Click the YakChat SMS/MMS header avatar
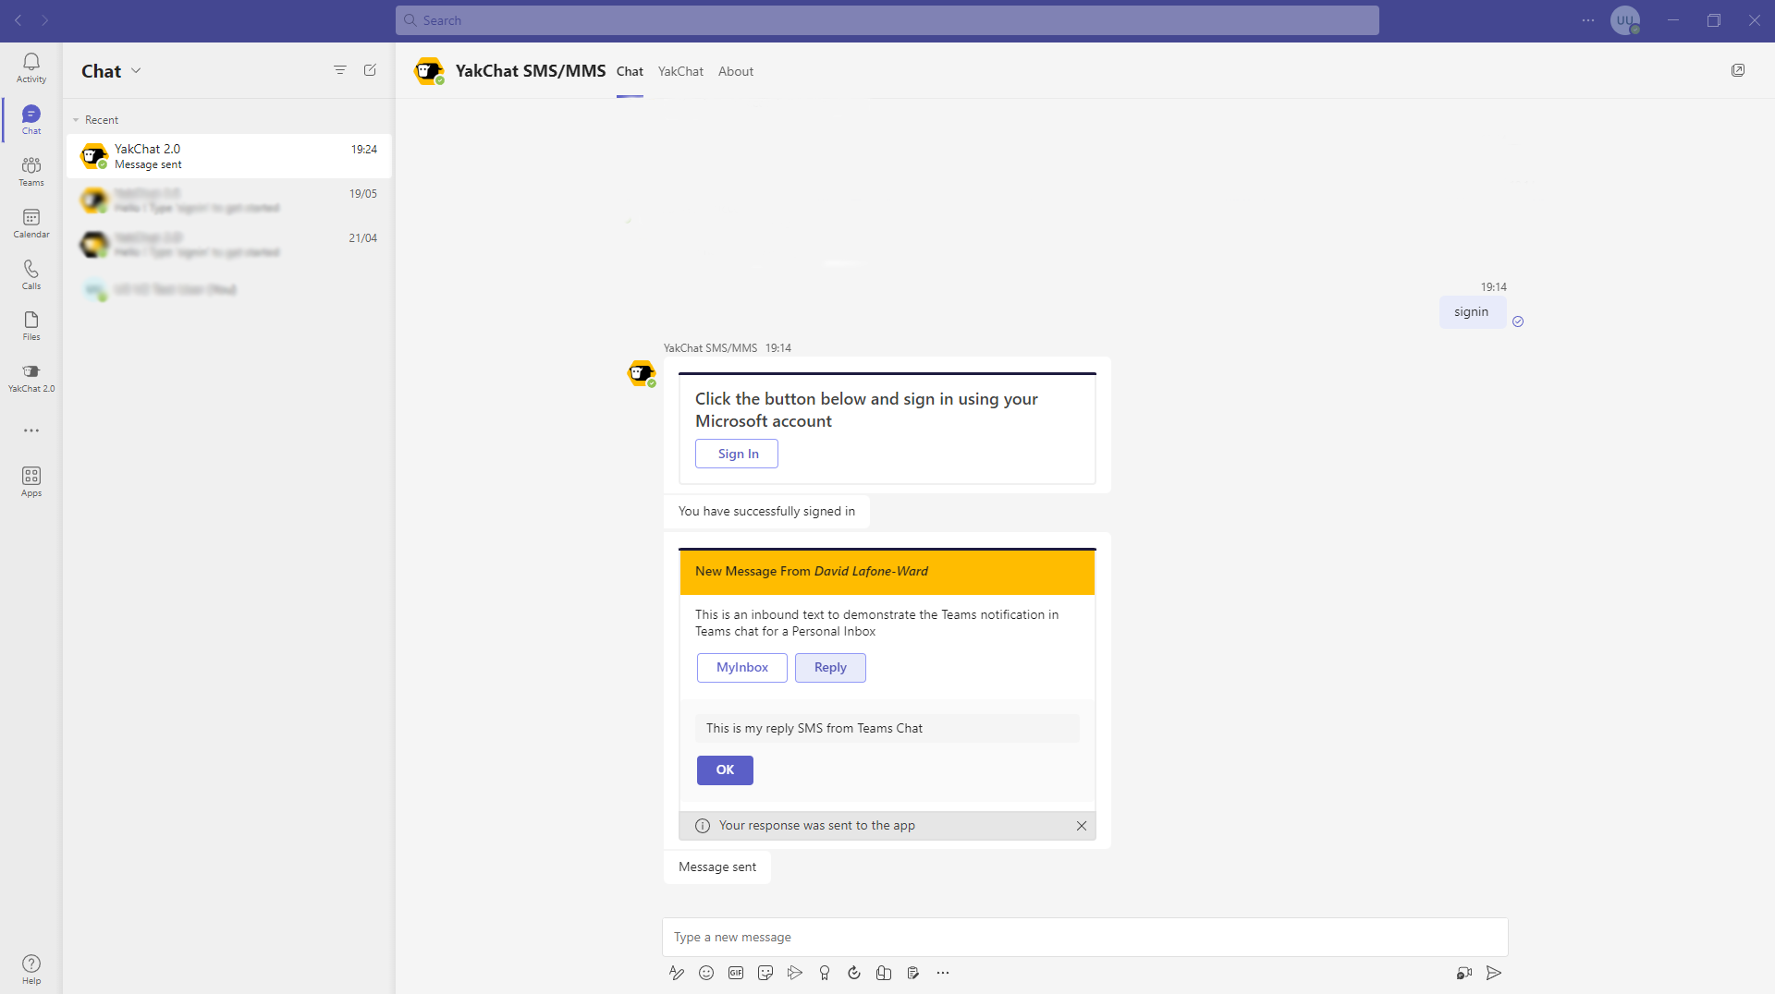Screen dimensions: 1775x994 429,71
